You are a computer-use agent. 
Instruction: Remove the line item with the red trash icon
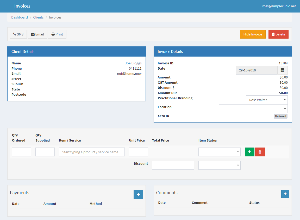tap(260, 152)
